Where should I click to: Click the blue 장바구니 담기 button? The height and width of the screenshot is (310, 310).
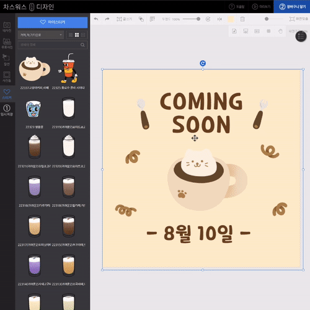pos(292,7)
